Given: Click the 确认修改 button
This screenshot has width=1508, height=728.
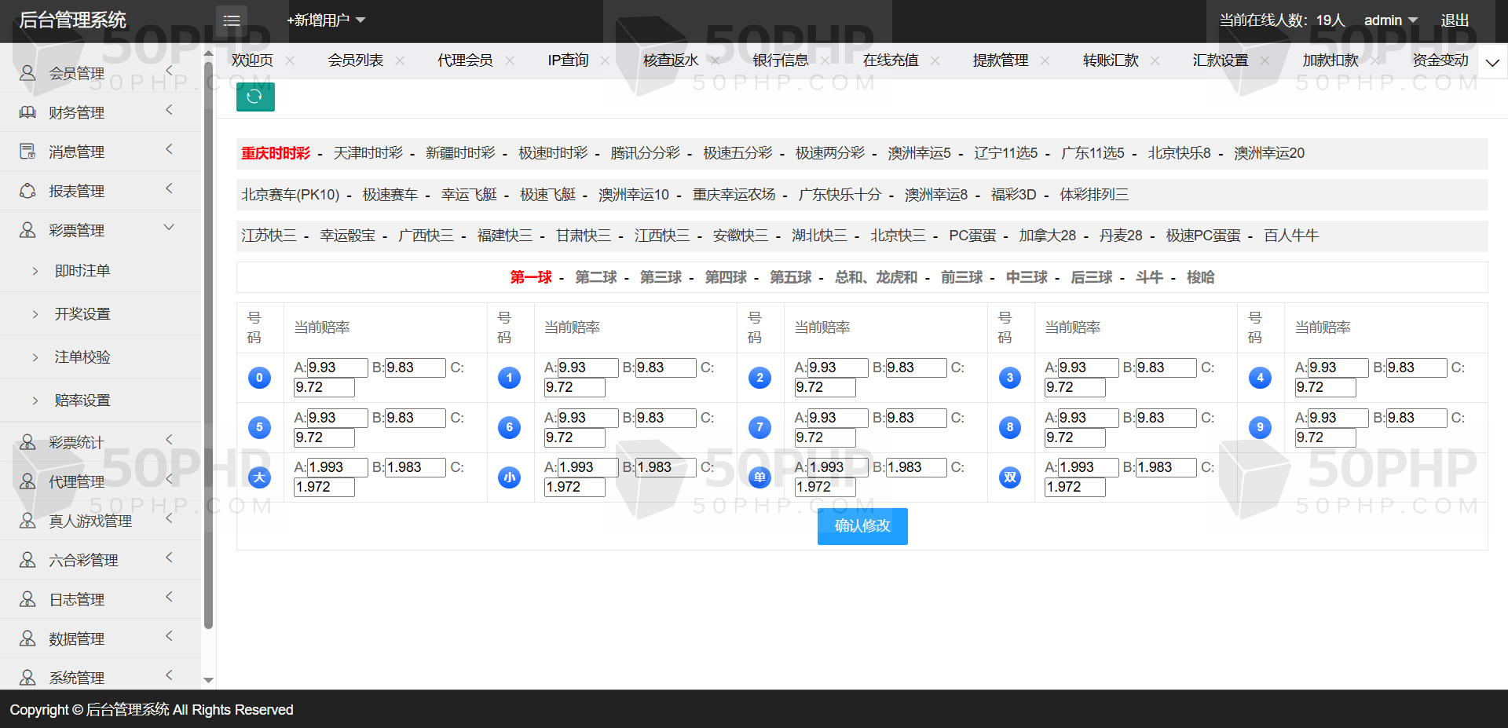Looking at the screenshot, I should click(862, 526).
